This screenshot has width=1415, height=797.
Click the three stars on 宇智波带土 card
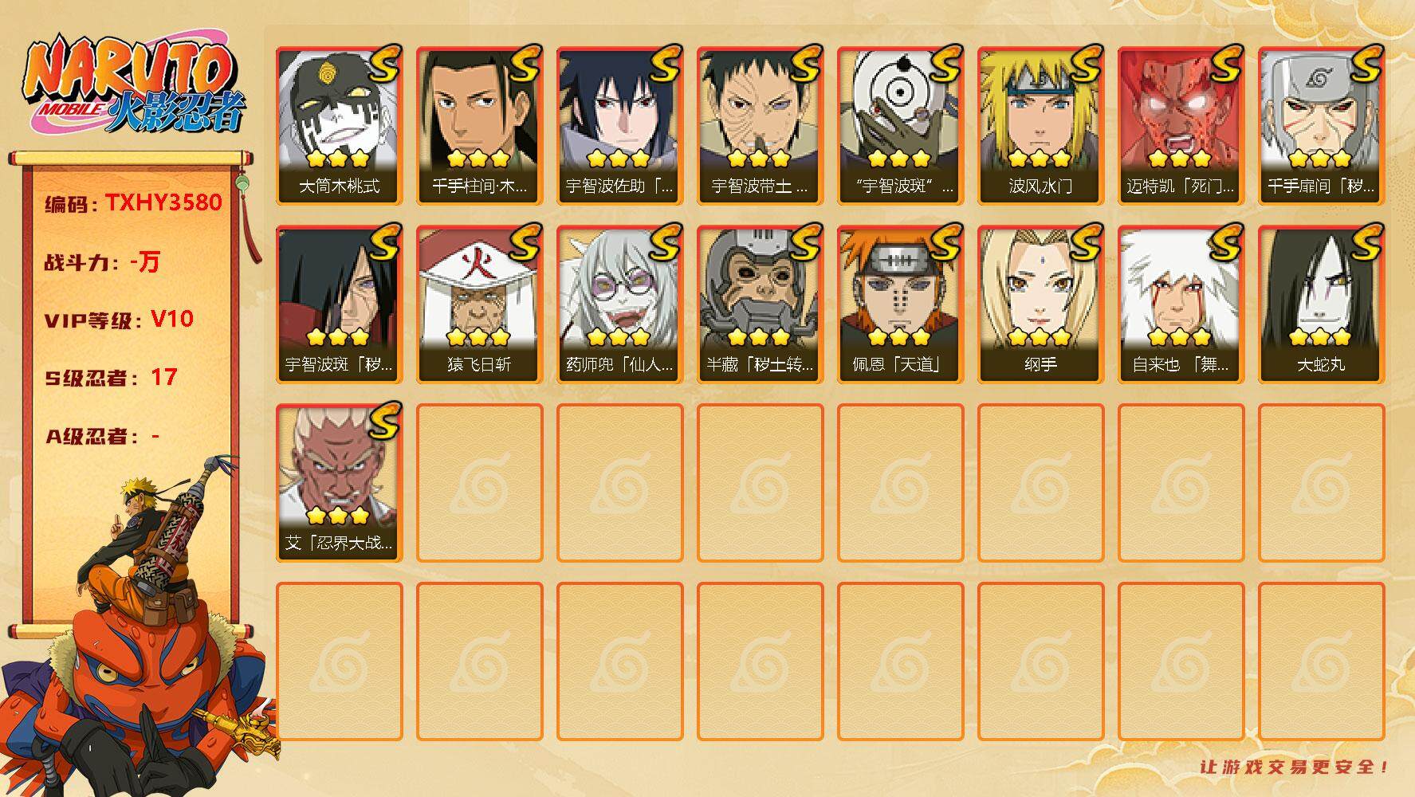click(x=760, y=159)
